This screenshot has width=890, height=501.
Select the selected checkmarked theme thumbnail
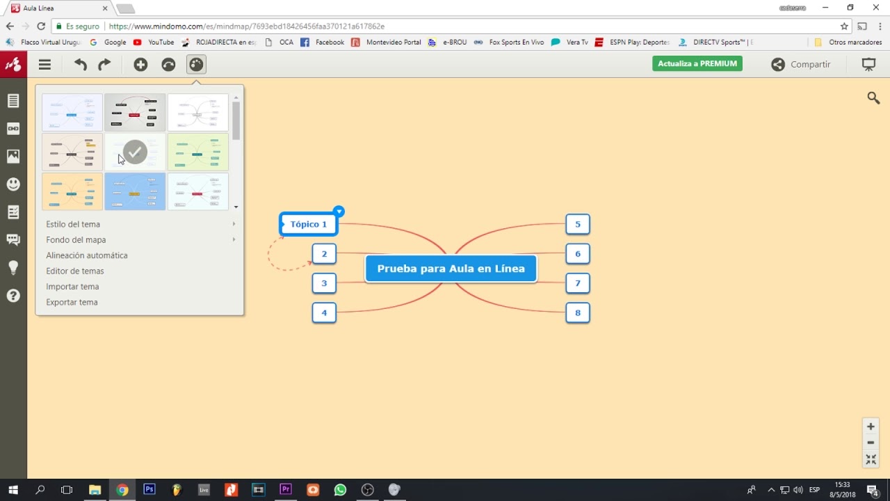pyautogui.click(x=135, y=152)
